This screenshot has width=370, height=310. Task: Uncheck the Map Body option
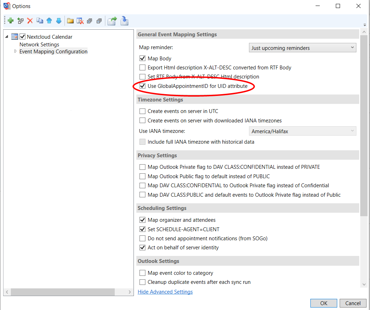pos(142,58)
